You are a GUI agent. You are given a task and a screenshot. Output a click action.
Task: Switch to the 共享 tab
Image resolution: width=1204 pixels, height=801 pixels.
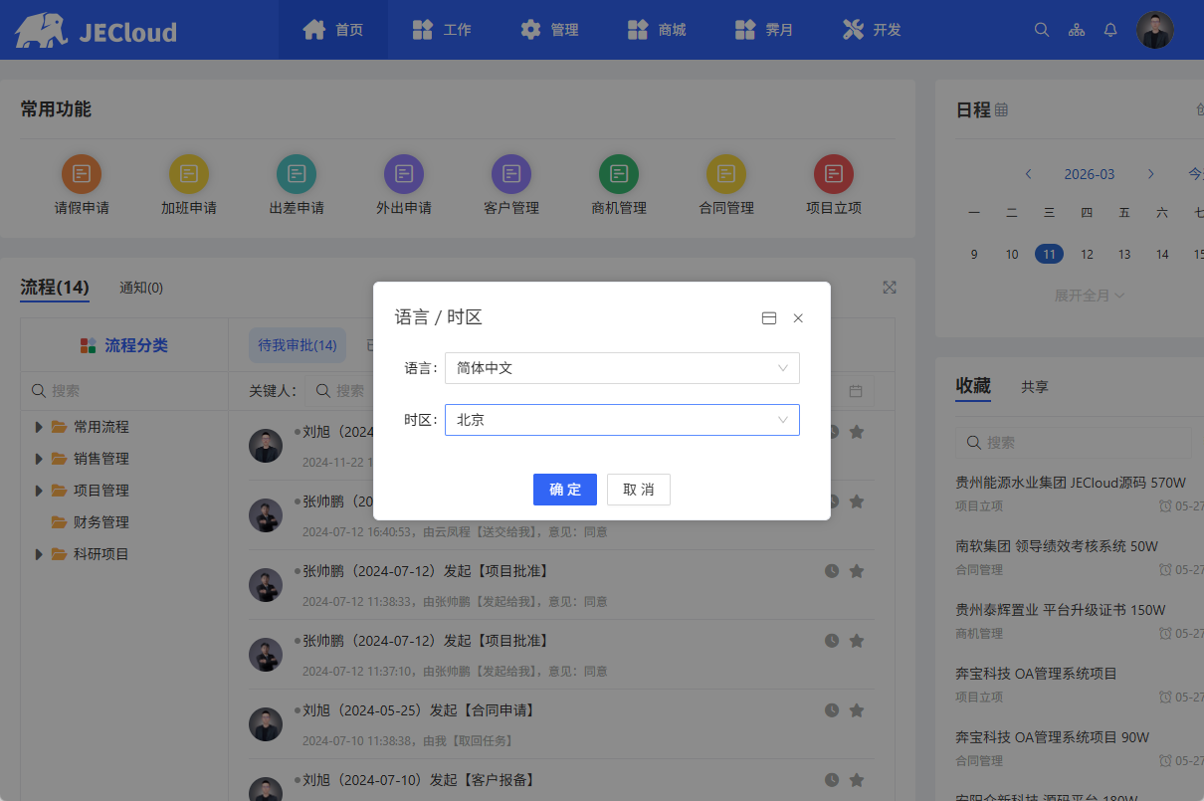(1035, 387)
